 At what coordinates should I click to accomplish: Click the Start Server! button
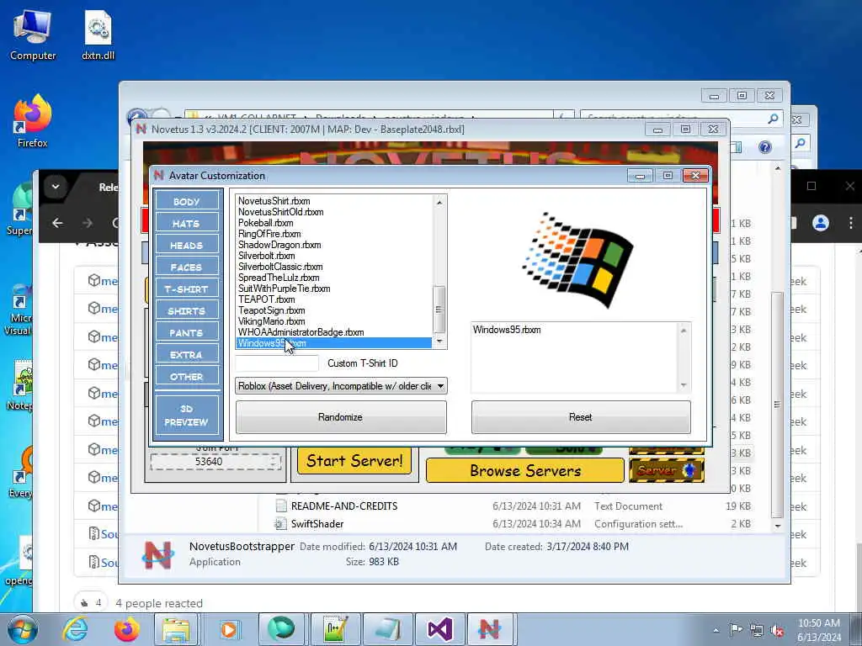354,460
